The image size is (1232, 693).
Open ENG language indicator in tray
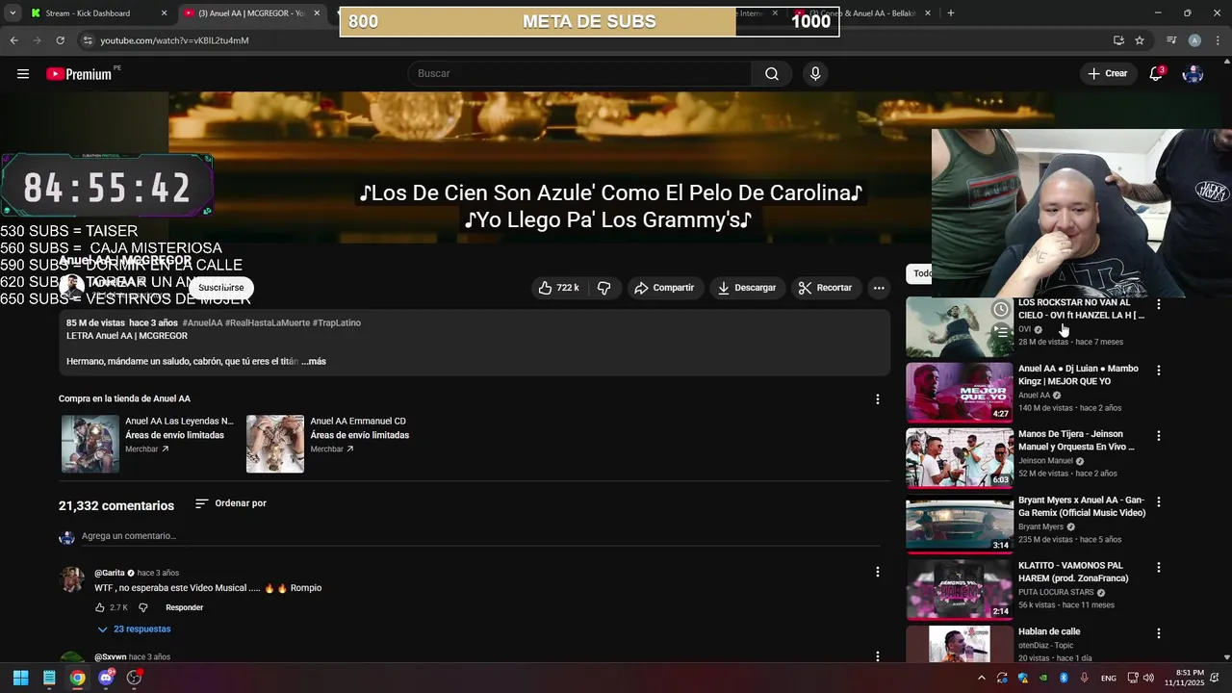pyautogui.click(x=1109, y=678)
